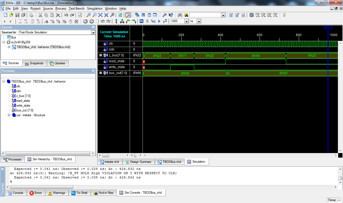The width and height of the screenshot is (343, 203).
Task: Close the Processes panel
Action: [93, 71]
